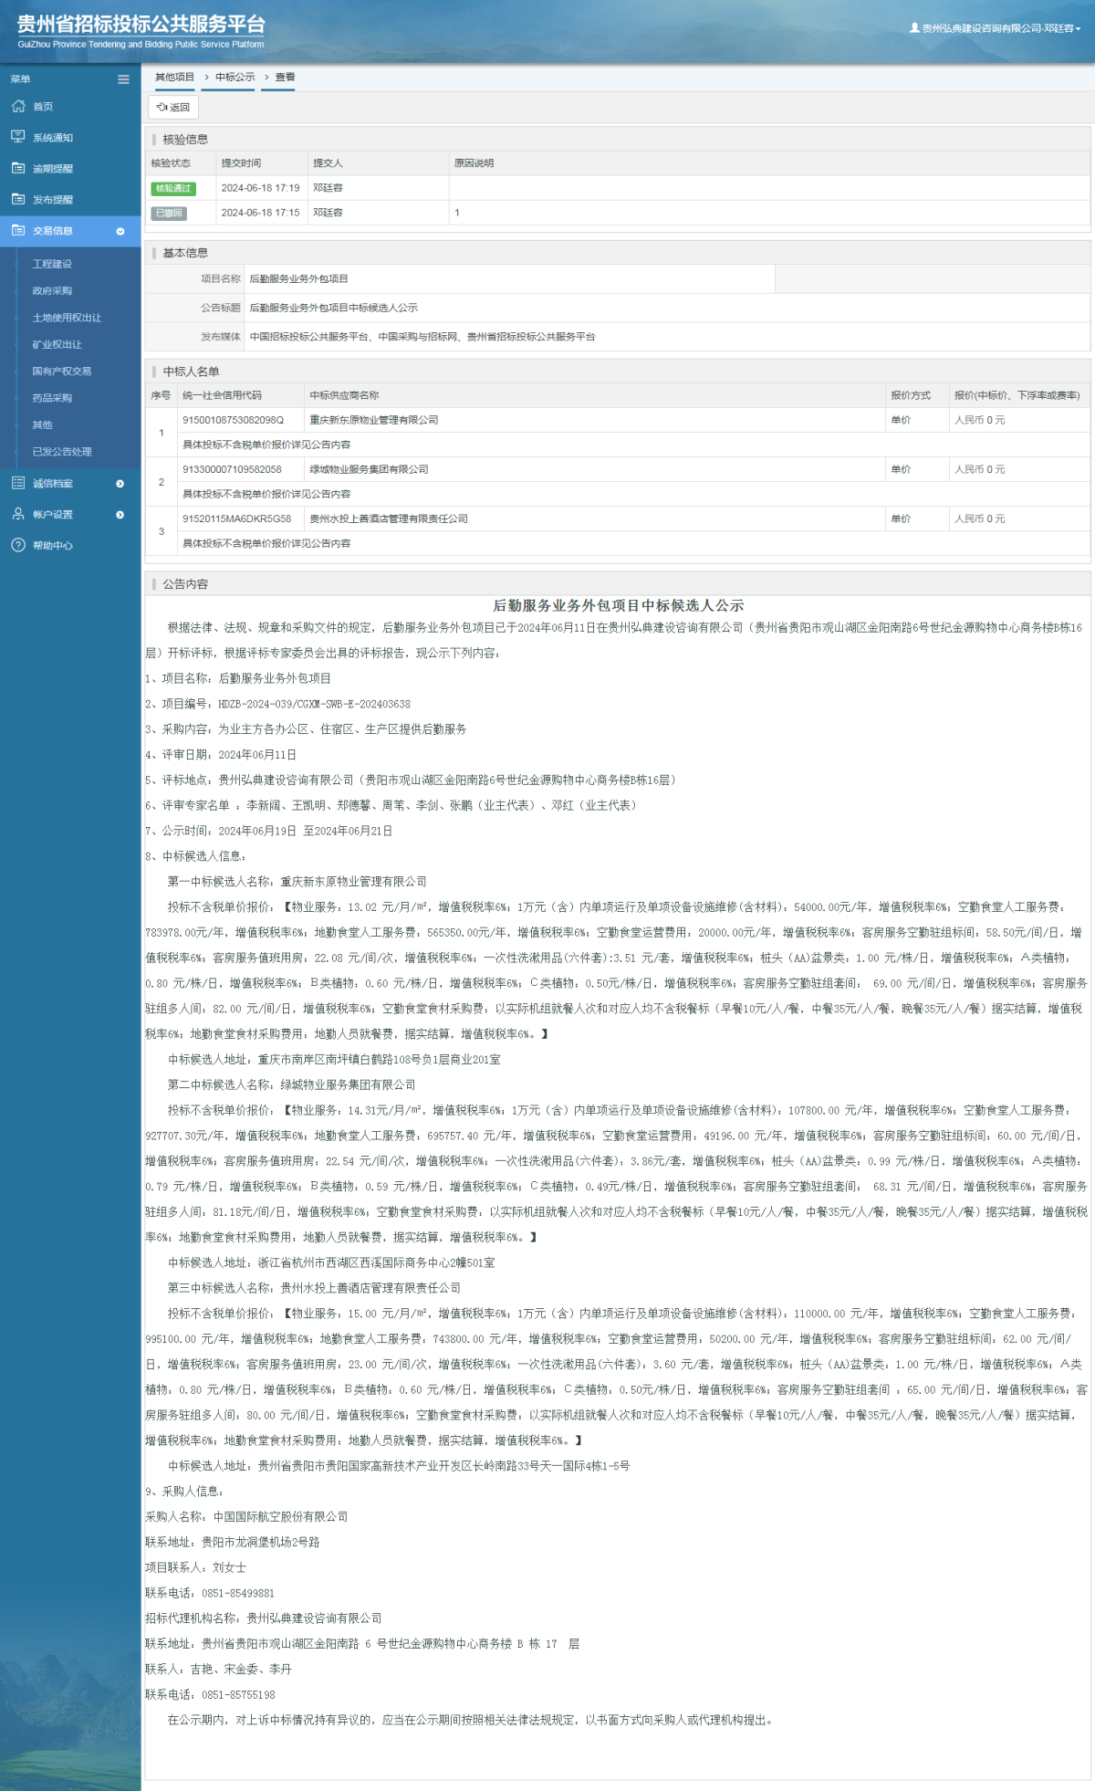This screenshot has width=1095, height=1791.
Task: Click the 逾期提醒 folder icon
Action: (x=18, y=168)
